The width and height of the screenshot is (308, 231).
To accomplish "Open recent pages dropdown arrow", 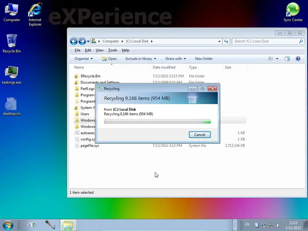I will coord(88,42).
